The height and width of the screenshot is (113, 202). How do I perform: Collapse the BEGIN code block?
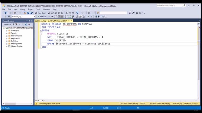tap(41, 30)
